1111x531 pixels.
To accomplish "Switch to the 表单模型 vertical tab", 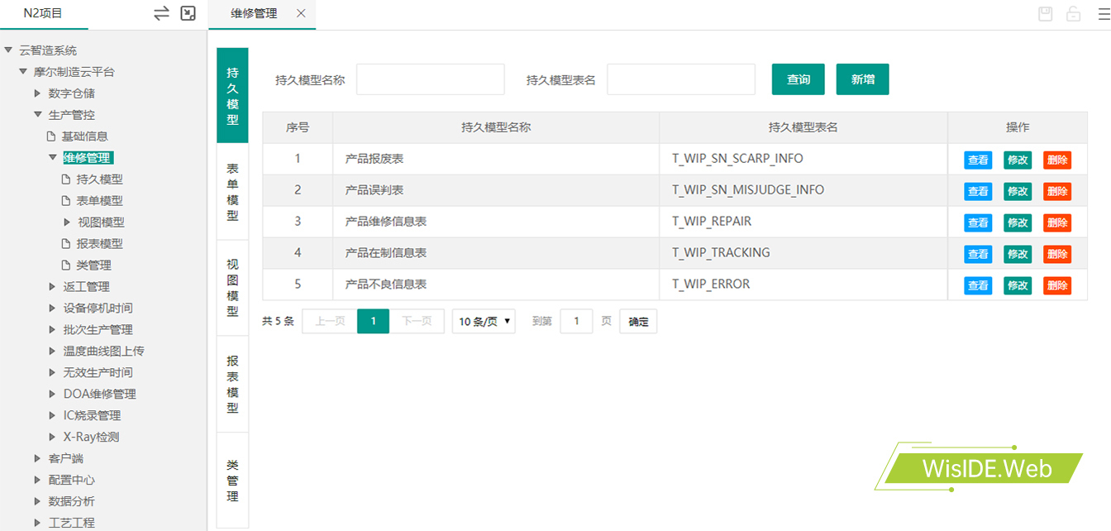I will [232, 192].
